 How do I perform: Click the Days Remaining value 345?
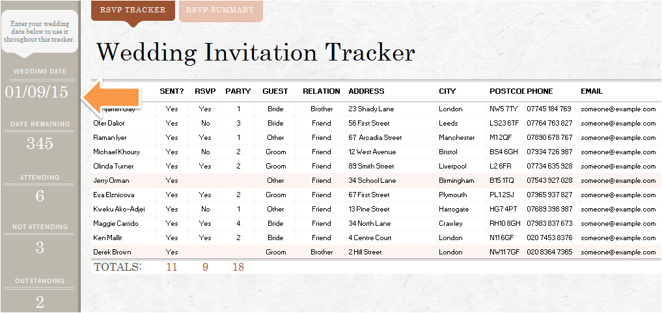click(x=40, y=144)
